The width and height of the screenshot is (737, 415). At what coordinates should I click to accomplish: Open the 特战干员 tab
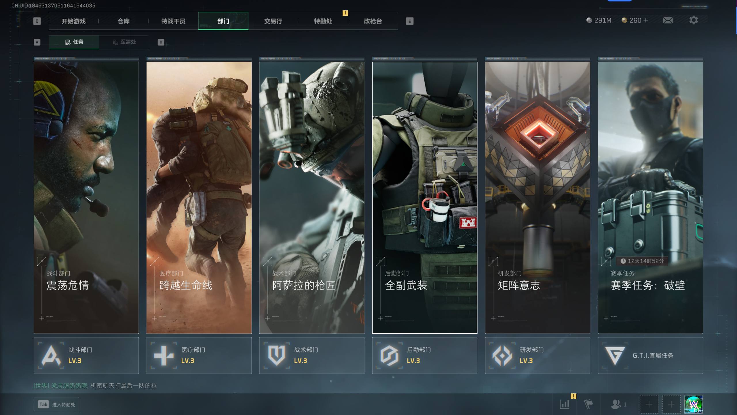173,21
